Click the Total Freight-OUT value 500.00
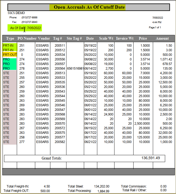The width and height of the screenshot is (176, 194). [x=45, y=191]
